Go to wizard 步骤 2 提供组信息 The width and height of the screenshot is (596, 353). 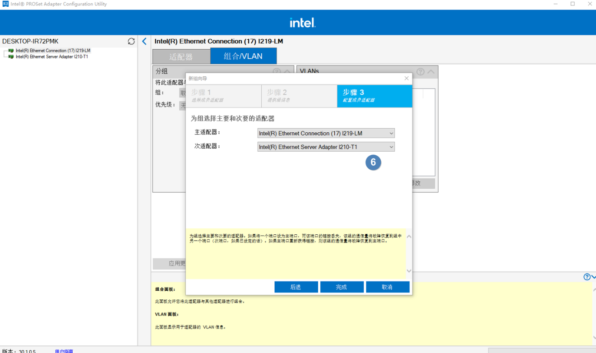point(299,96)
